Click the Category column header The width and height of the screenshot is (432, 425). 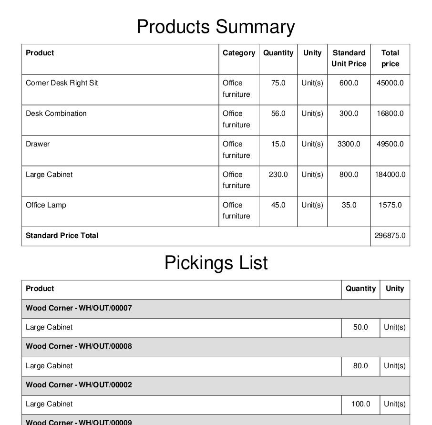239,52
